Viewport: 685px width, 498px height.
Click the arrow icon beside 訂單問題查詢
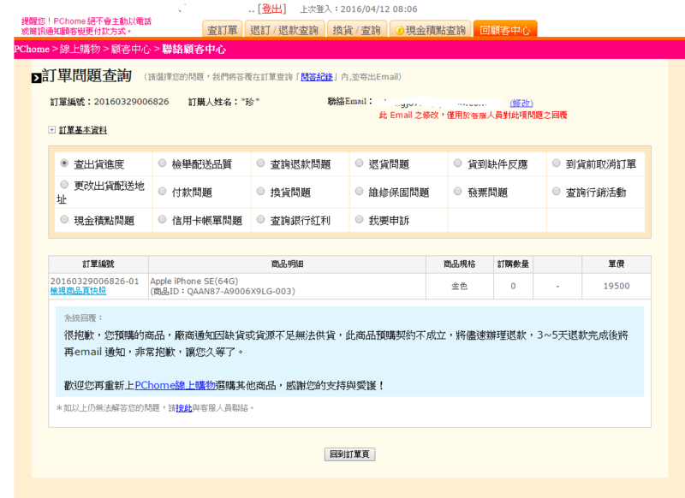coord(36,78)
